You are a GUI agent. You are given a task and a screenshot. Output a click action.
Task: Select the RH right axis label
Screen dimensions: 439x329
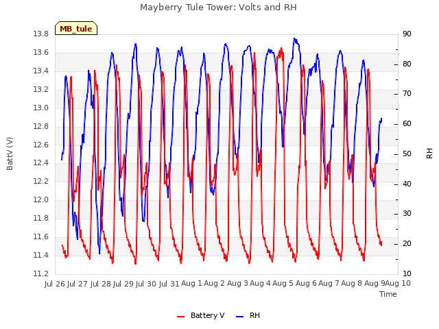click(x=429, y=154)
